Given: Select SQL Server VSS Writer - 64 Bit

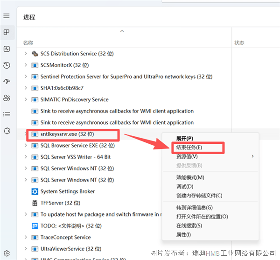Looking at the screenshot, I should click(76, 157).
